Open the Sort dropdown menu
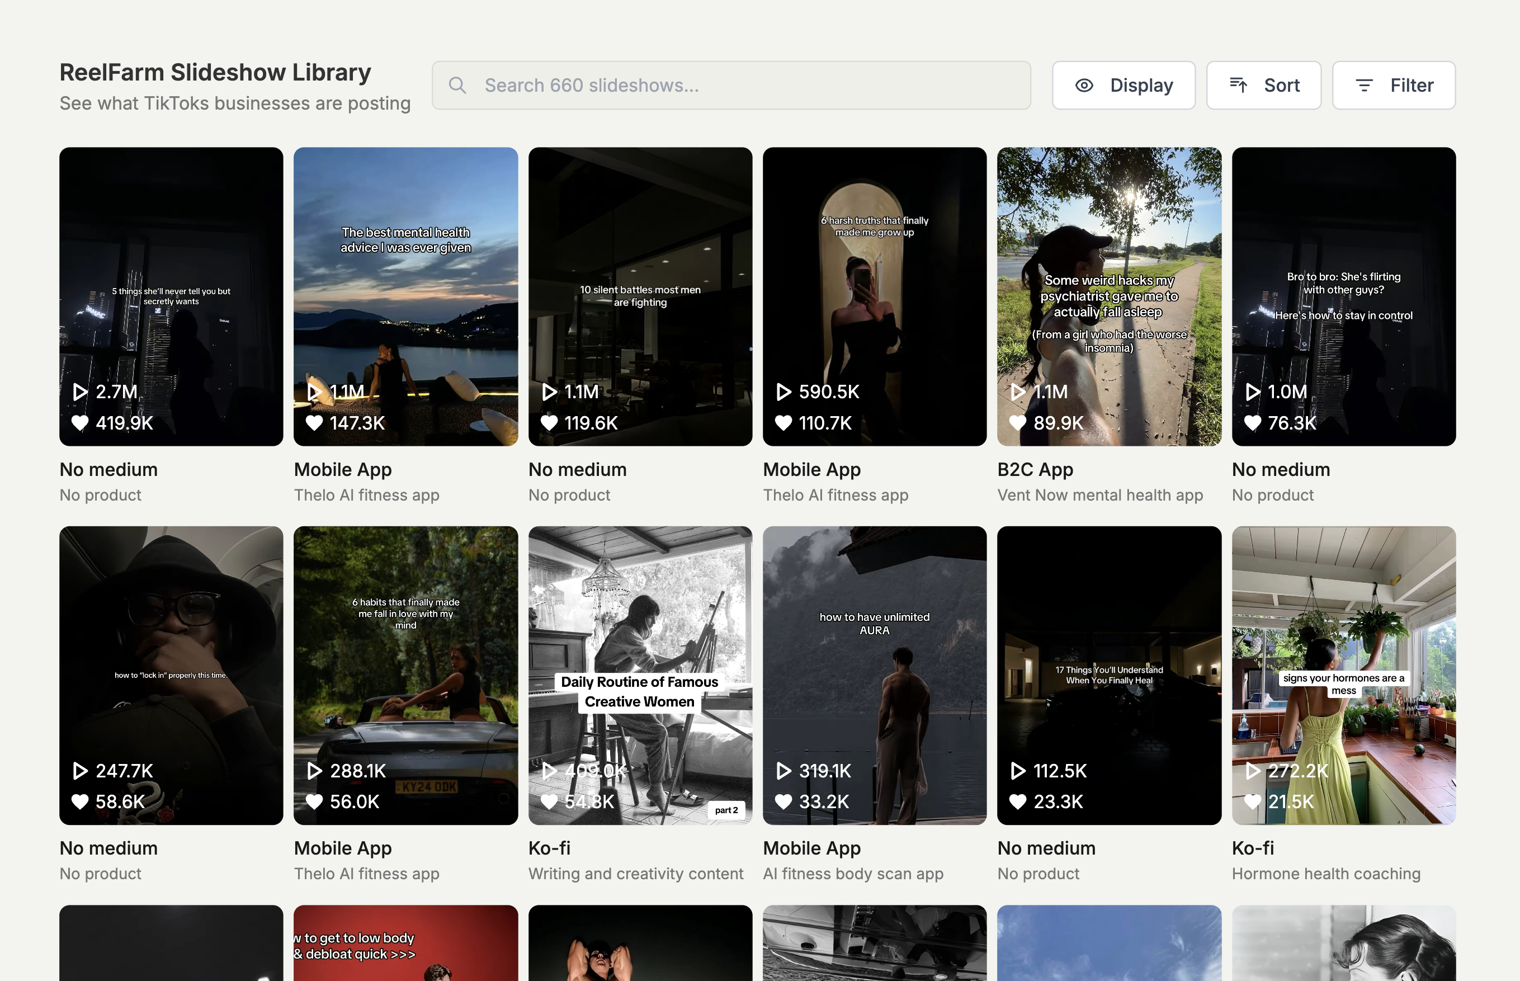The width and height of the screenshot is (1520, 981). click(1263, 86)
